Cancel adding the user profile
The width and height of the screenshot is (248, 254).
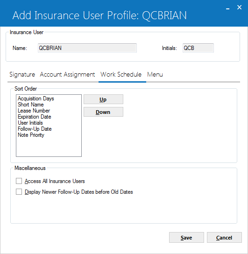(224, 238)
